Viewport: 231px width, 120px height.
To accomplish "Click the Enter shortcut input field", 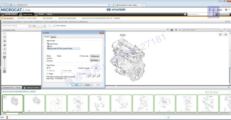I will pos(198,14).
